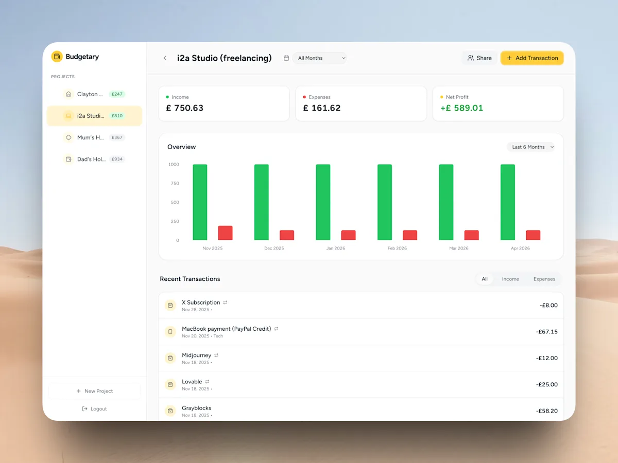This screenshot has height=463, width=618.
Task: Click the -£58.20 Grayblocks amount
Action: (547, 411)
